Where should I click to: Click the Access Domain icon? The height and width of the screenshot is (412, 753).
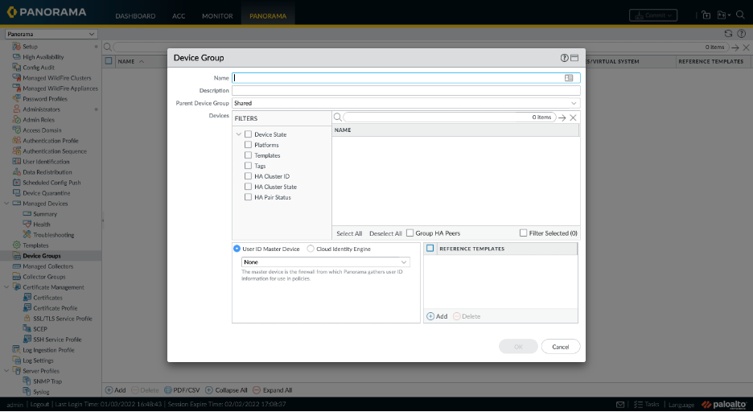(x=16, y=130)
